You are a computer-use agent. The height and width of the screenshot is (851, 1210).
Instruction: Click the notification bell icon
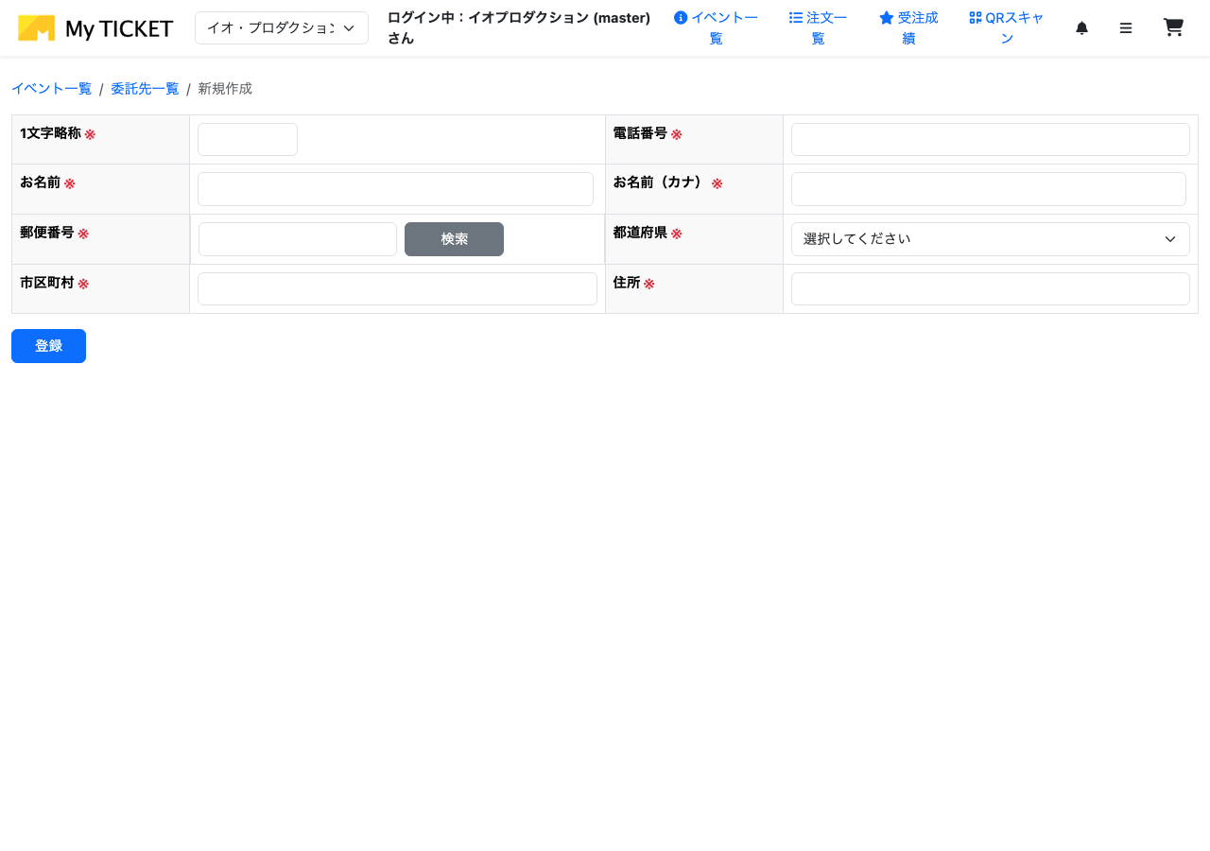point(1081,27)
